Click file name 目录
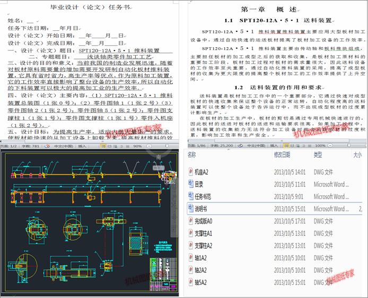The image size is (368, 298). click(x=199, y=184)
